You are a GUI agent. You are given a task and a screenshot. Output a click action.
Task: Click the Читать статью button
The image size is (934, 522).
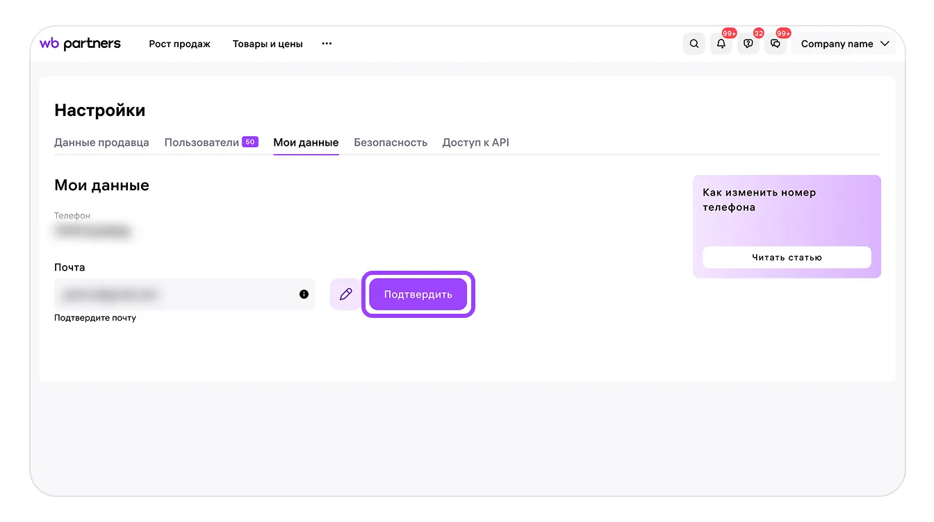[x=787, y=258]
